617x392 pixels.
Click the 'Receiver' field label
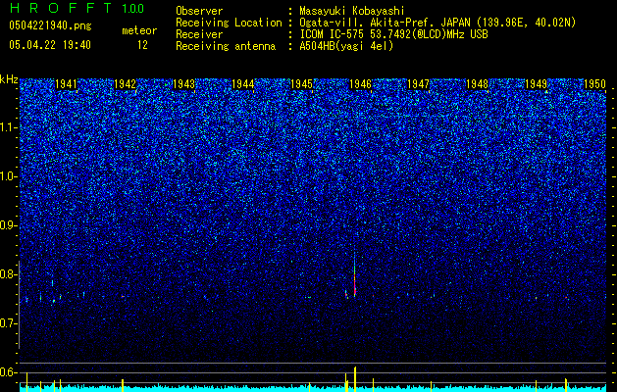199,34
